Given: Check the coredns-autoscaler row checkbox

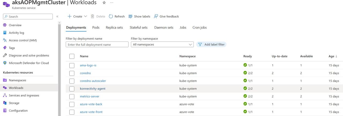Looking at the screenshot, I should coord(72,81).
